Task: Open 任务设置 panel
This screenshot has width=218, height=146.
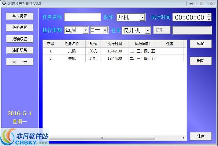Action: pos(20,28)
